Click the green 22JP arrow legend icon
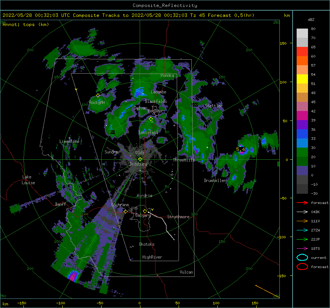330x308 pixels. click(302, 239)
